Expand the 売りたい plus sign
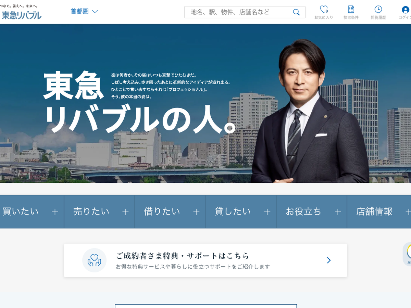This screenshot has height=308, width=411. pyautogui.click(x=125, y=212)
